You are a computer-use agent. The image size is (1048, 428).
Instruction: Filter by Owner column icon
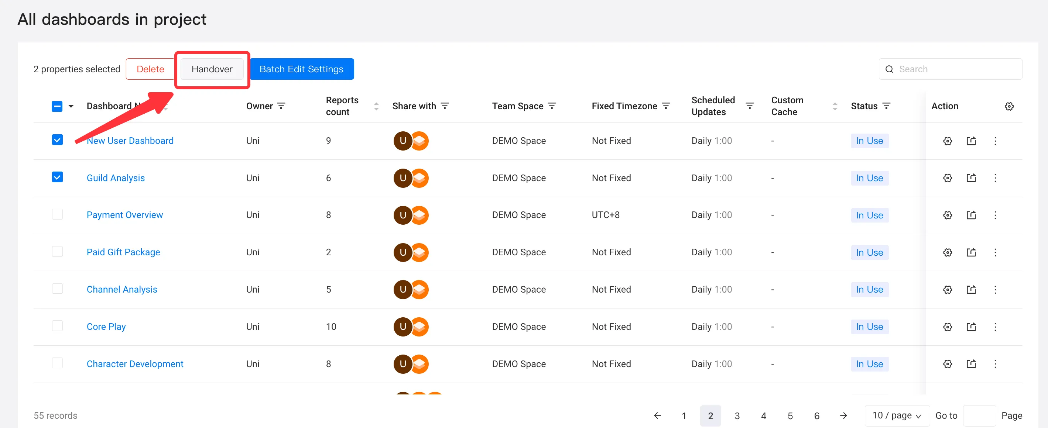[x=281, y=106]
